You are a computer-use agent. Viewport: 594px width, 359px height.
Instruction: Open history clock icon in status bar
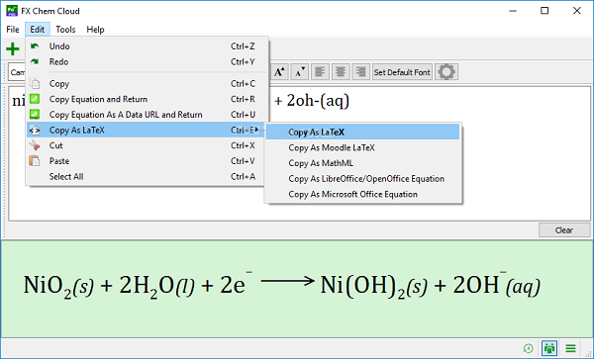pyautogui.click(x=528, y=348)
